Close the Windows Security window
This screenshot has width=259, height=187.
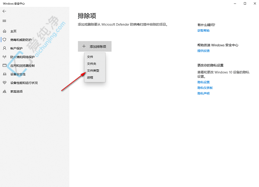(x=255, y=3)
